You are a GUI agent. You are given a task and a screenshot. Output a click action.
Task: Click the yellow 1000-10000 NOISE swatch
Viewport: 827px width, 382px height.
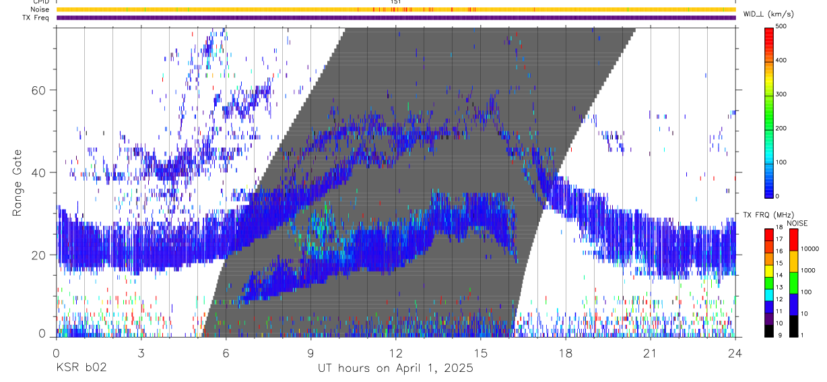793,261
